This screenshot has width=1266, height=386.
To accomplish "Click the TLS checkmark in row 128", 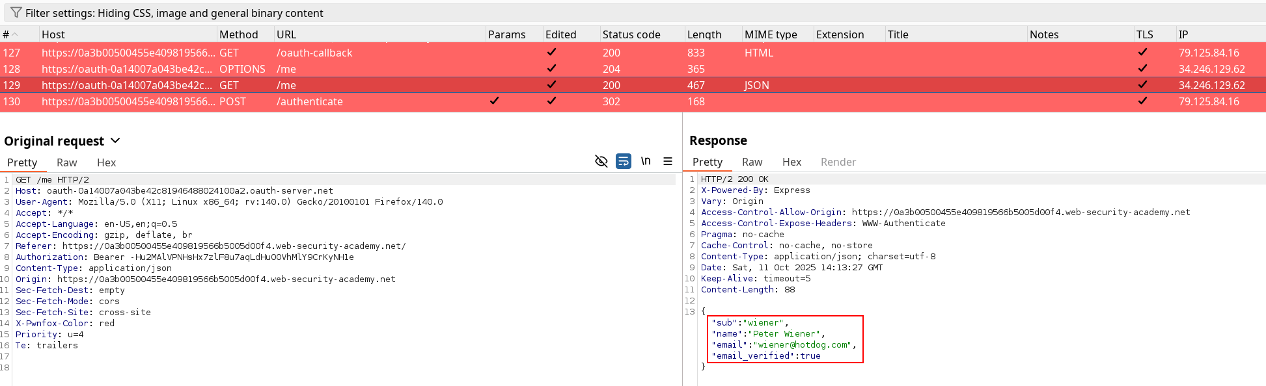I will 1142,68.
